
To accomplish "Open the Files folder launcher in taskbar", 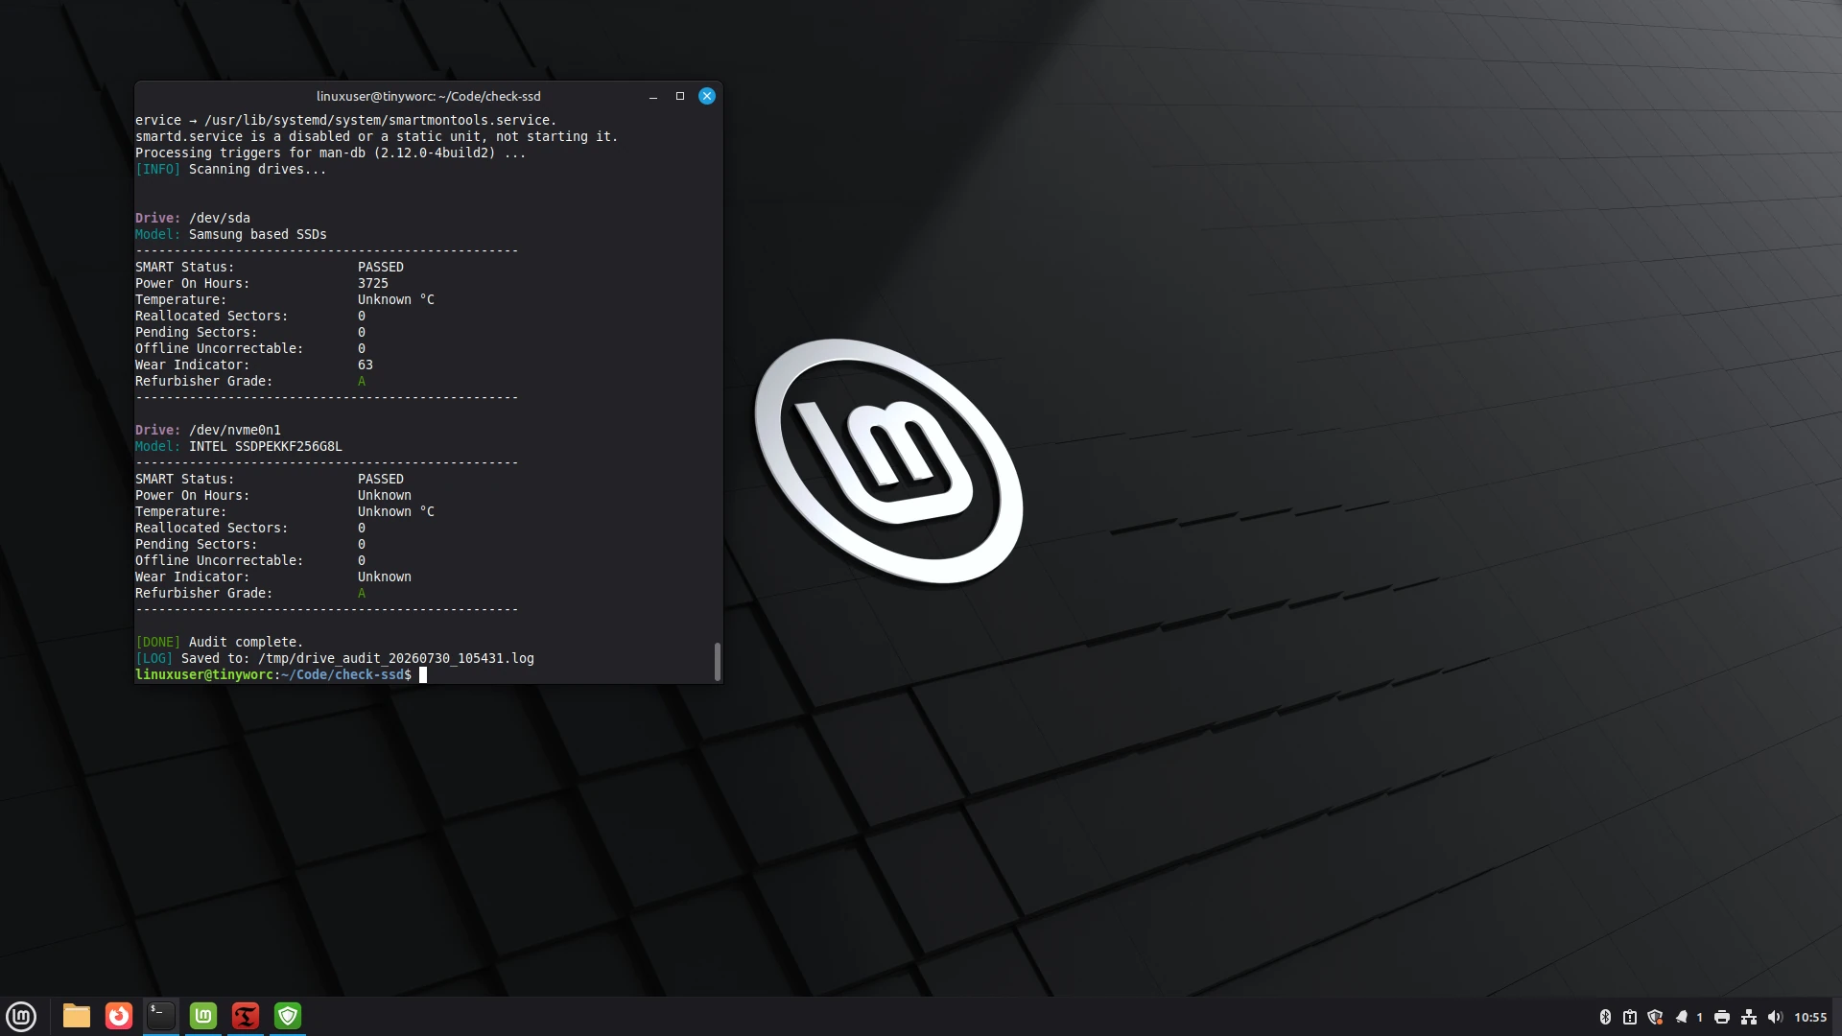I will pyautogui.click(x=77, y=1016).
